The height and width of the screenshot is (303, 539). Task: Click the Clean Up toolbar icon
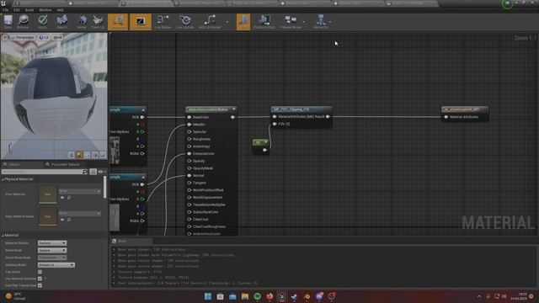pyautogui.click(x=98, y=22)
